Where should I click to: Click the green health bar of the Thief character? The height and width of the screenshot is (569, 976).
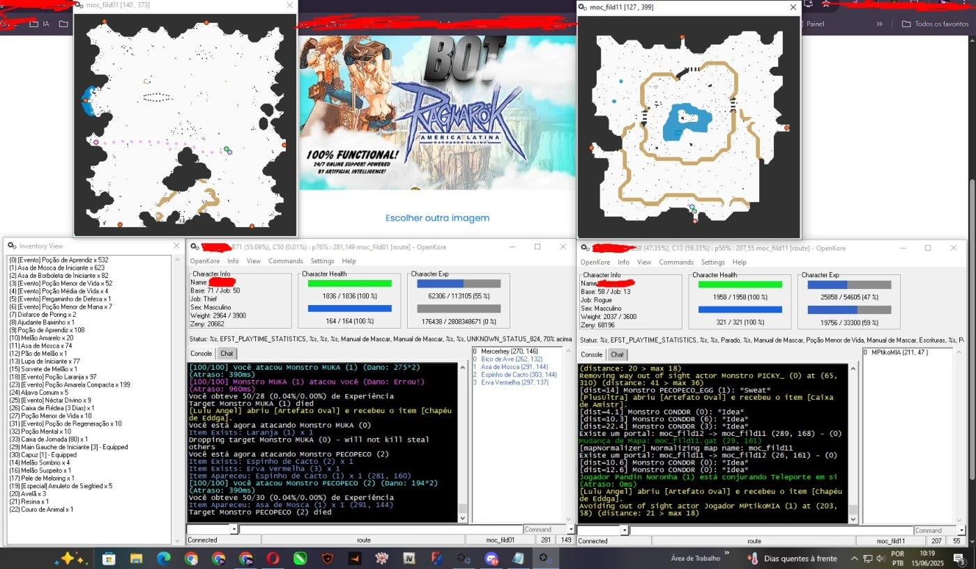pyautogui.click(x=349, y=283)
